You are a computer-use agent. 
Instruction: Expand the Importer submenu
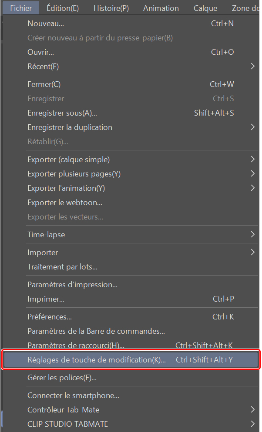[x=43, y=253]
